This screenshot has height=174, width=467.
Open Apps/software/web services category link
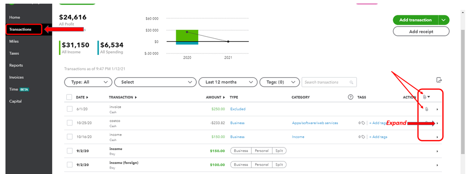click(x=315, y=123)
